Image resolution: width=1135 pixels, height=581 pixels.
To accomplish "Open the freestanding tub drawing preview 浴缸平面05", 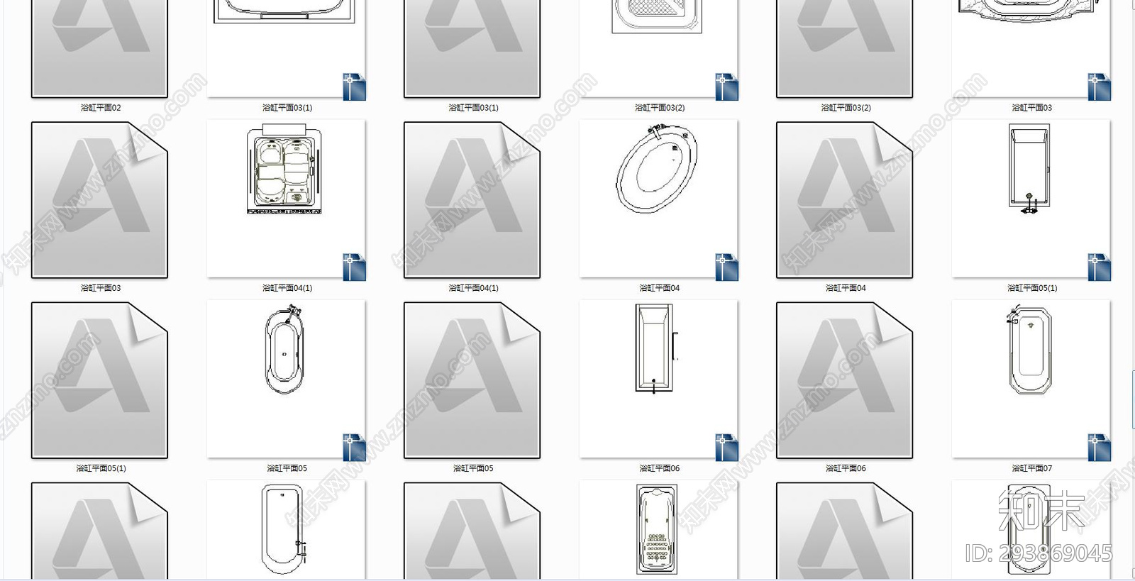I will pyautogui.click(x=286, y=379).
